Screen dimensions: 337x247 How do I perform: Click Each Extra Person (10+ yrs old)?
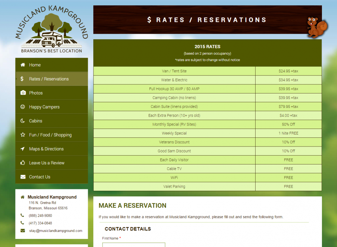174,115
